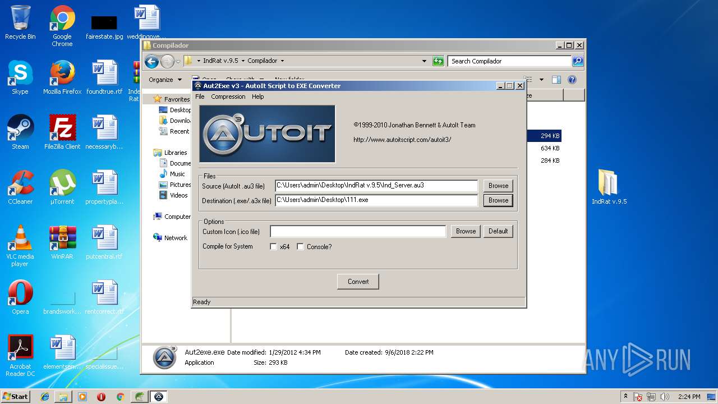Screen dimensions: 718x404
Task: Select the foundtrue.rtf desktop document
Action: pos(104,77)
